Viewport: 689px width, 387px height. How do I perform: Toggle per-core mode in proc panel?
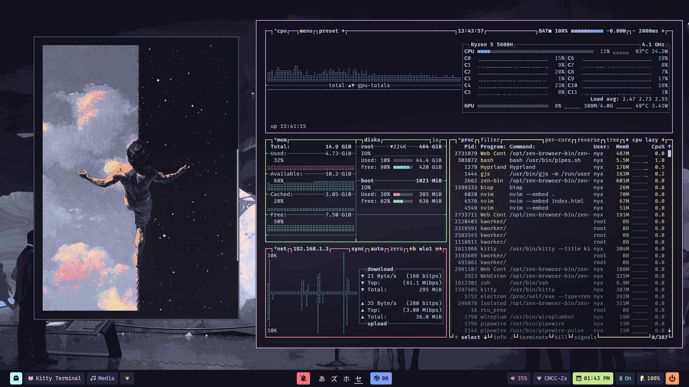pos(558,140)
